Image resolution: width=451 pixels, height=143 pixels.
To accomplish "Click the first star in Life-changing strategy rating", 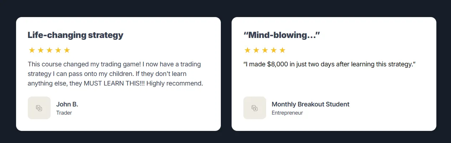I will [x=32, y=50].
